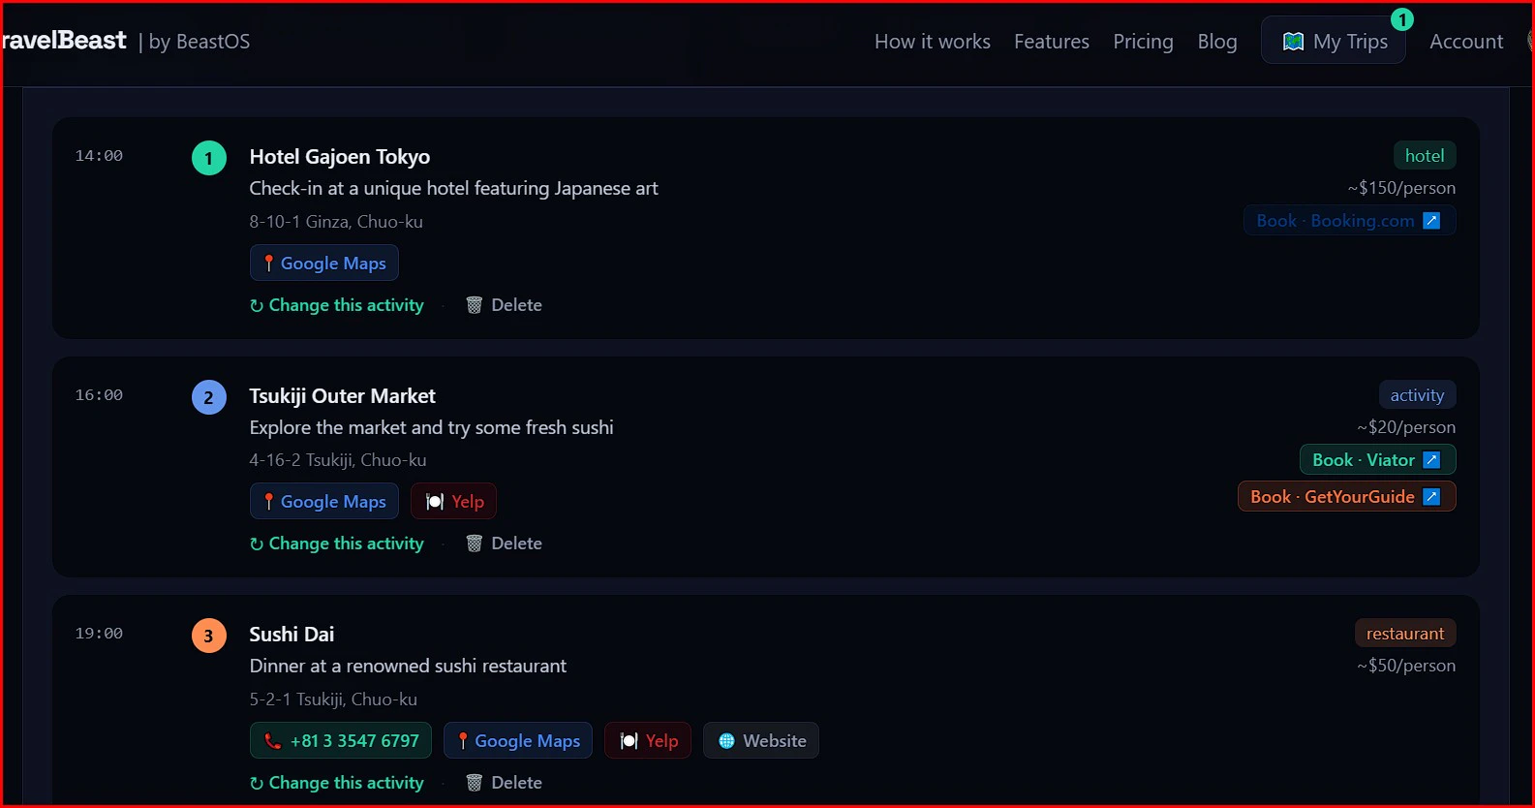Open Google Maps for Tsukiji Outer Market
The width and height of the screenshot is (1535, 808).
click(324, 502)
